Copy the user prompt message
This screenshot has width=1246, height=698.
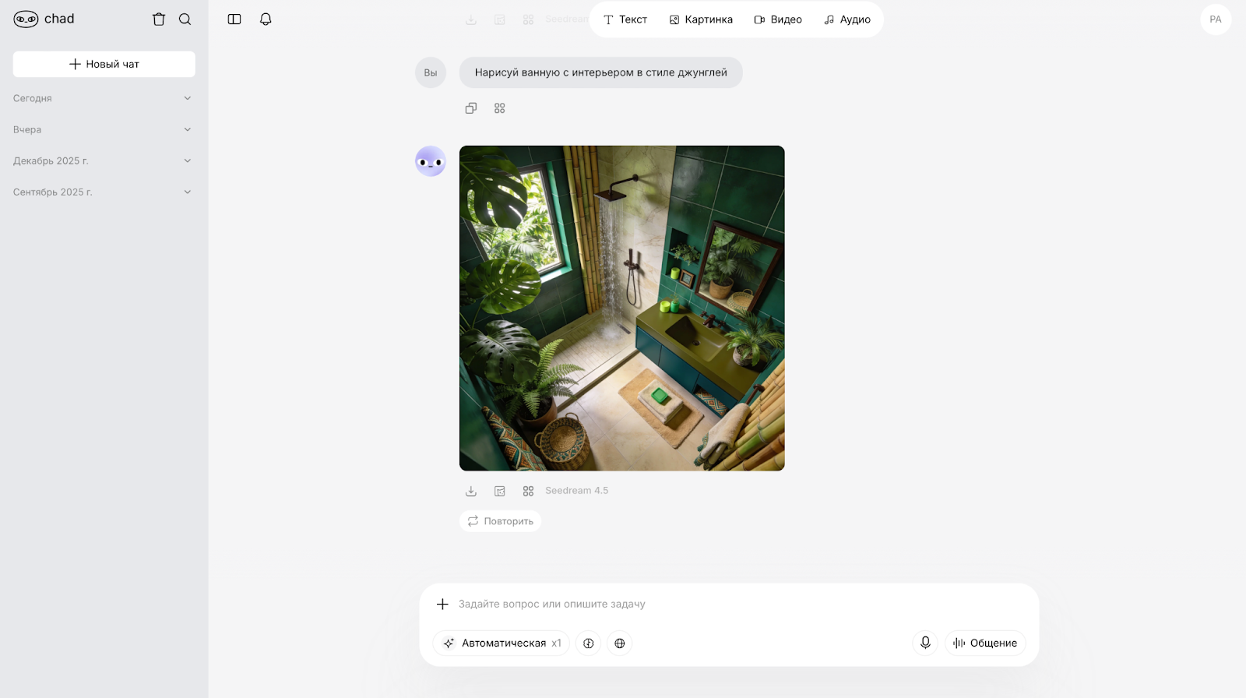pyautogui.click(x=471, y=108)
